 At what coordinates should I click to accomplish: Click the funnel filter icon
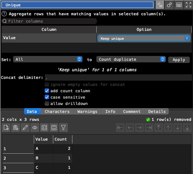click(x=63, y=128)
